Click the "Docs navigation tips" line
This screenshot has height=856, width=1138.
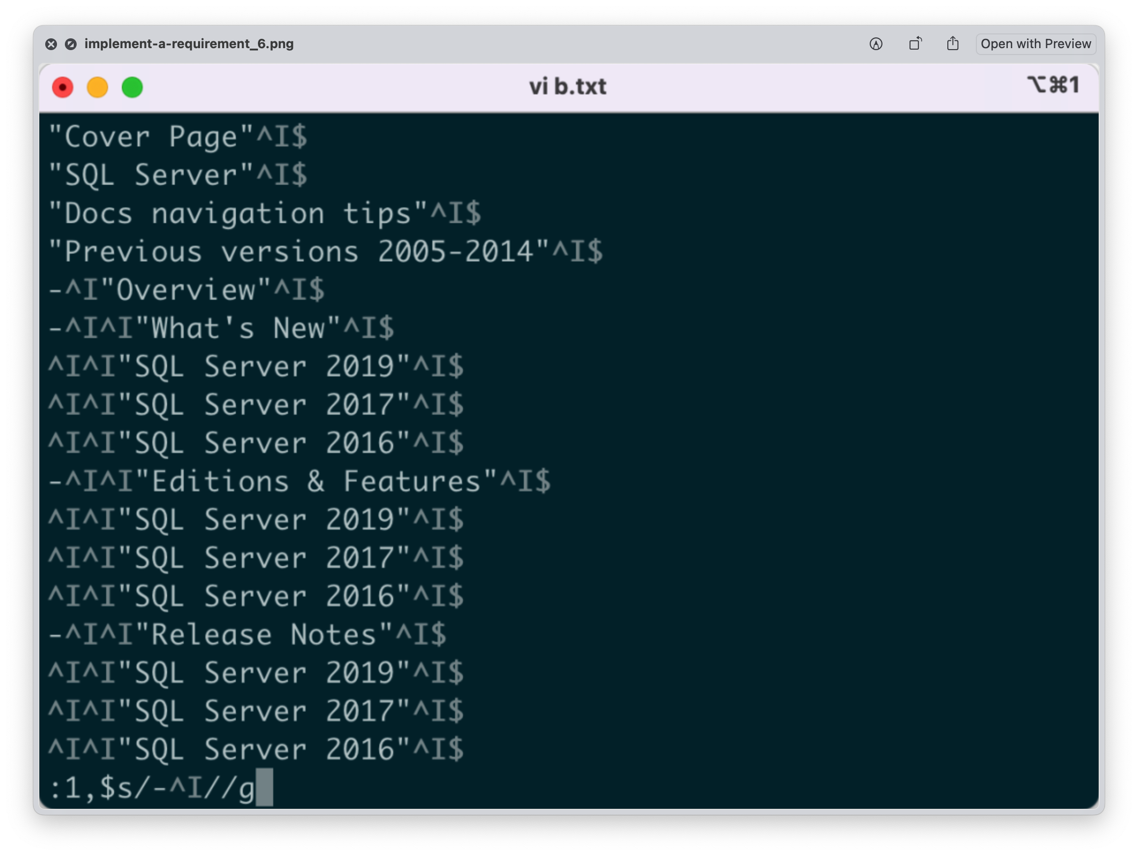(x=264, y=213)
